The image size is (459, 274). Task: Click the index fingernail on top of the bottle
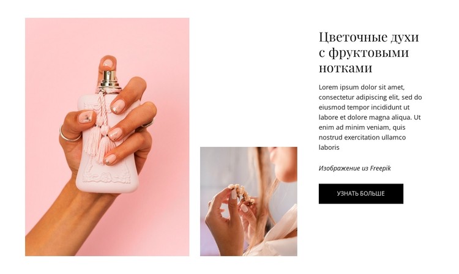pos(108,63)
